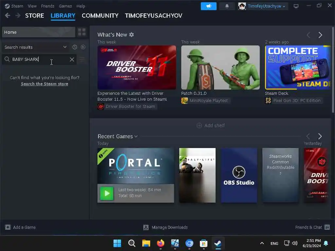Show previous Recent Games items
Image resolution: width=335 pixels, height=251 pixels.
tap(308, 136)
